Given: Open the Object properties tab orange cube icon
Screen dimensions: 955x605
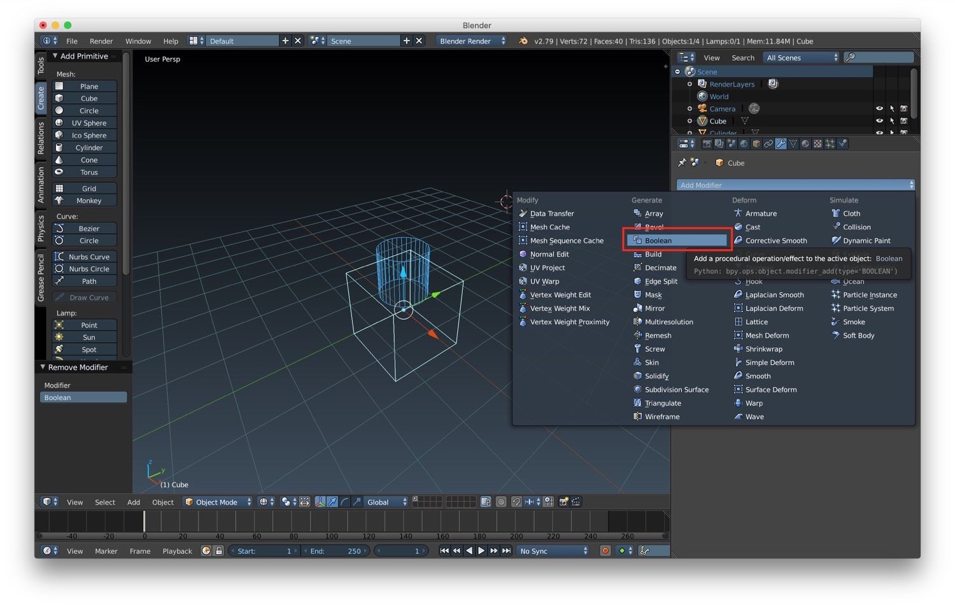Looking at the screenshot, I should coord(756,144).
